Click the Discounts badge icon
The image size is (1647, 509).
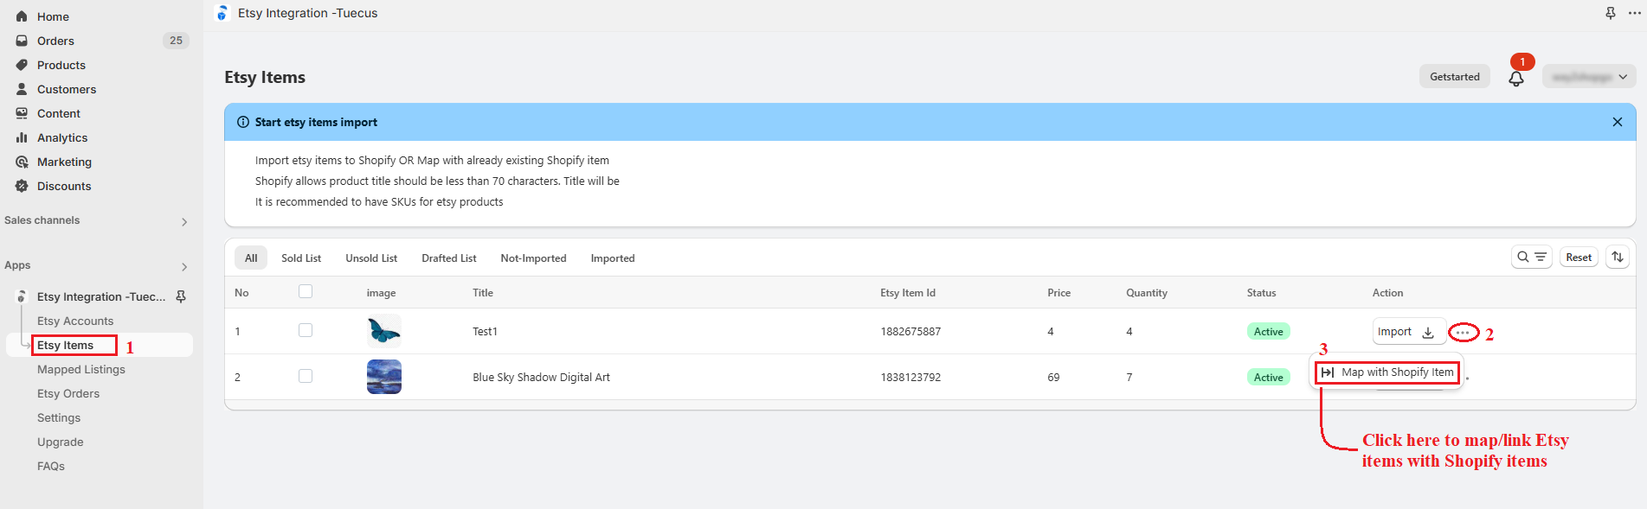click(x=22, y=186)
